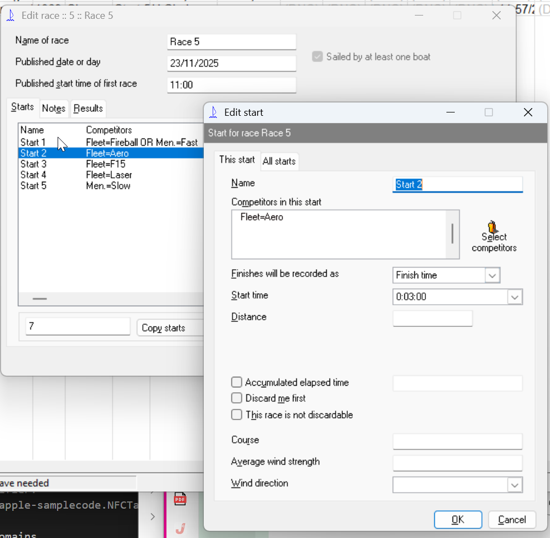Click the sailboat icon in Edit race title bar

click(x=11, y=16)
